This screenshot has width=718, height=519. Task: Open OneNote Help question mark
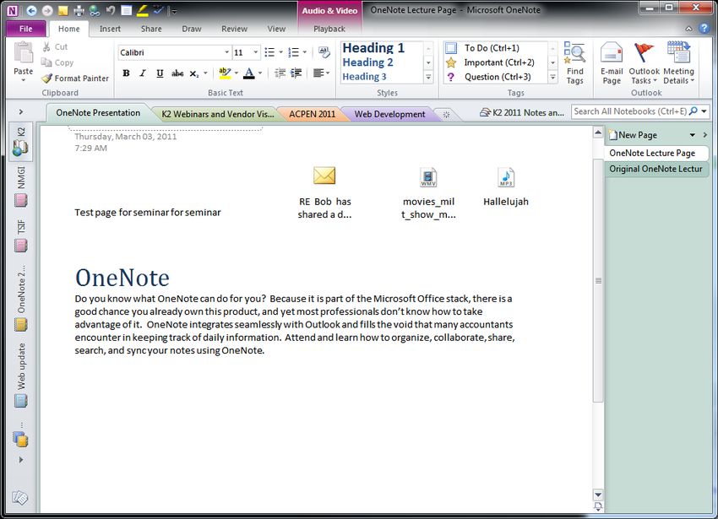(x=704, y=29)
